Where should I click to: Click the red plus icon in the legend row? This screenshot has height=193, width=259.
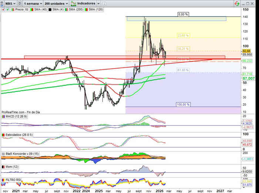pyautogui.click(x=3, y=10)
